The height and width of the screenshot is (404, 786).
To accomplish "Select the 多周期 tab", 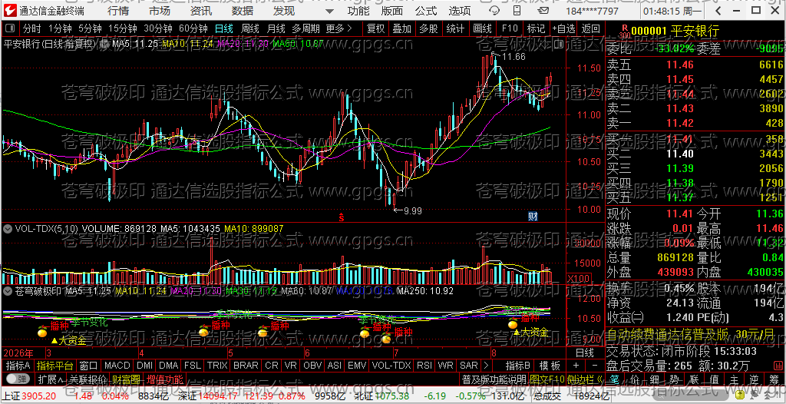I will coord(307,28).
